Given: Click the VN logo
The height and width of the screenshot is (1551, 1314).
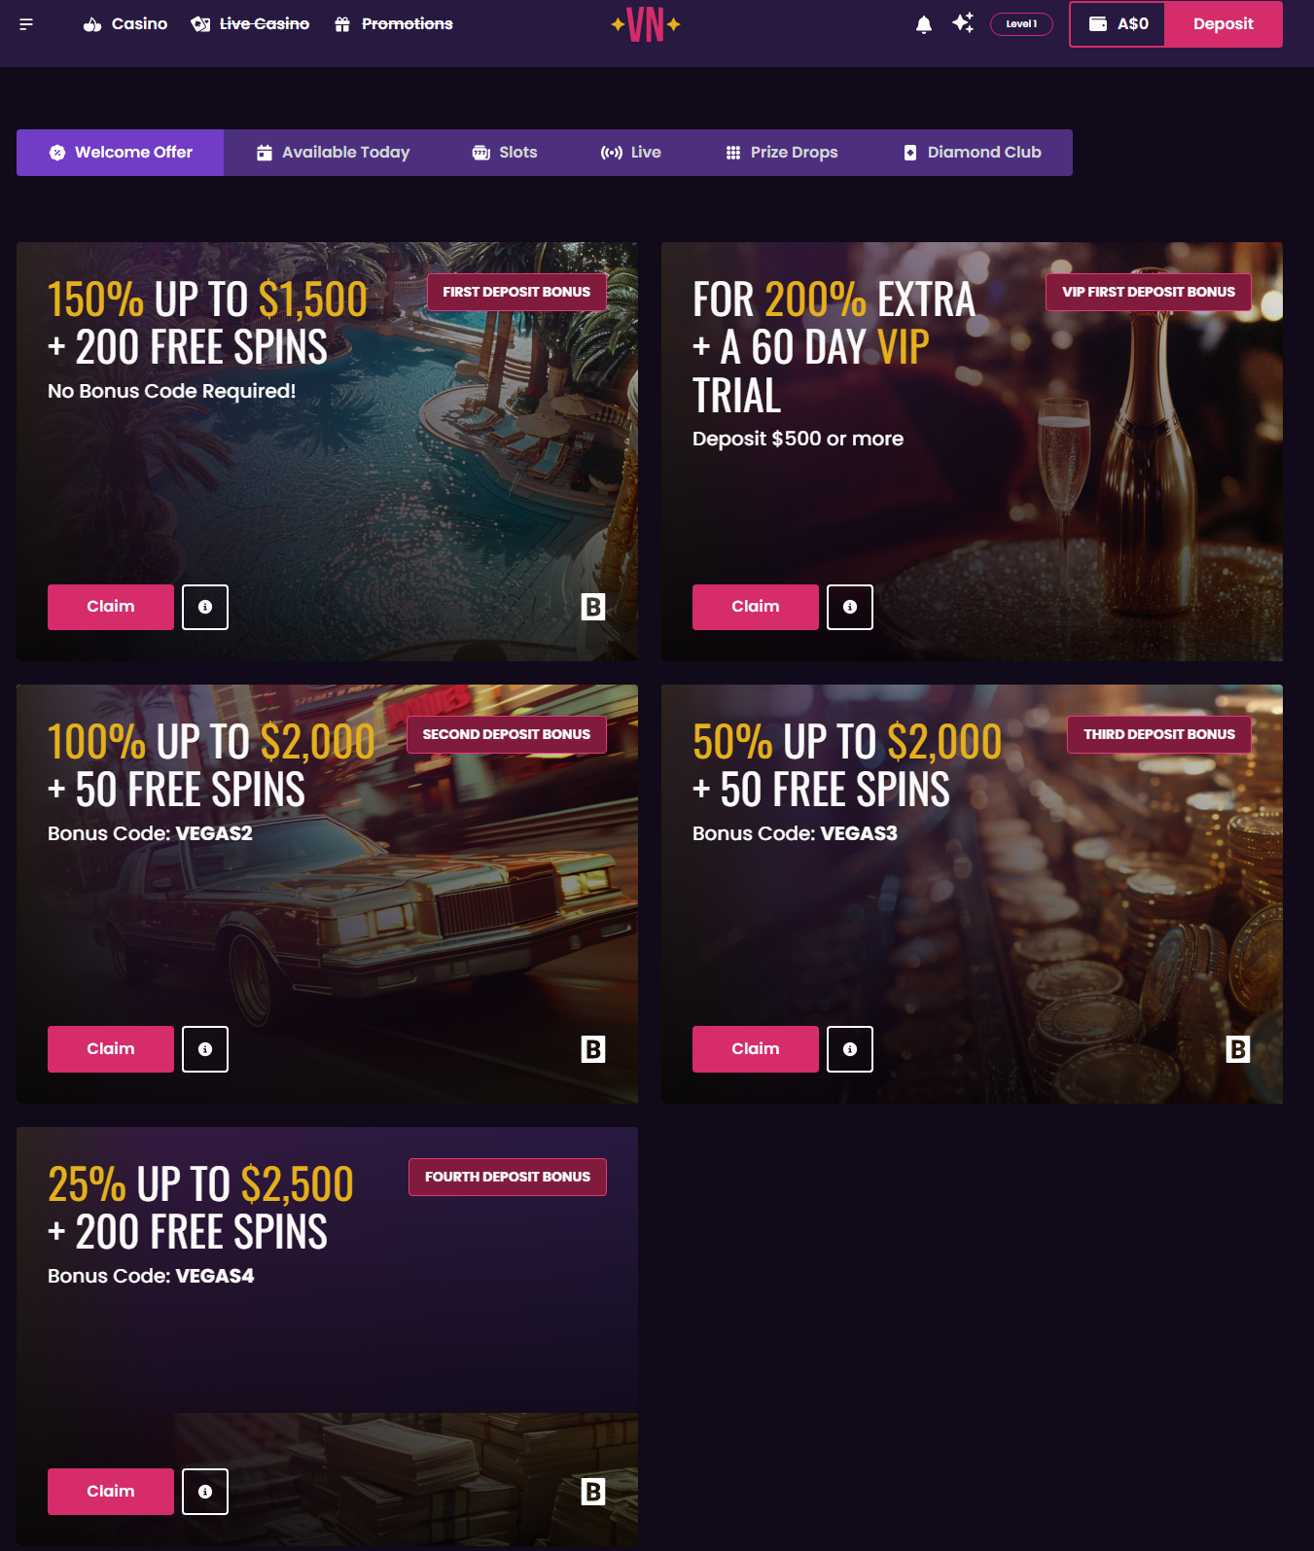Looking at the screenshot, I should click(x=646, y=24).
